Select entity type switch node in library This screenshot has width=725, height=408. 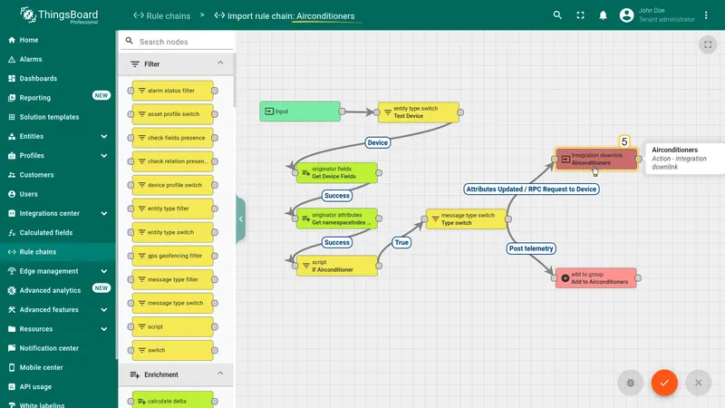coord(172,232)
